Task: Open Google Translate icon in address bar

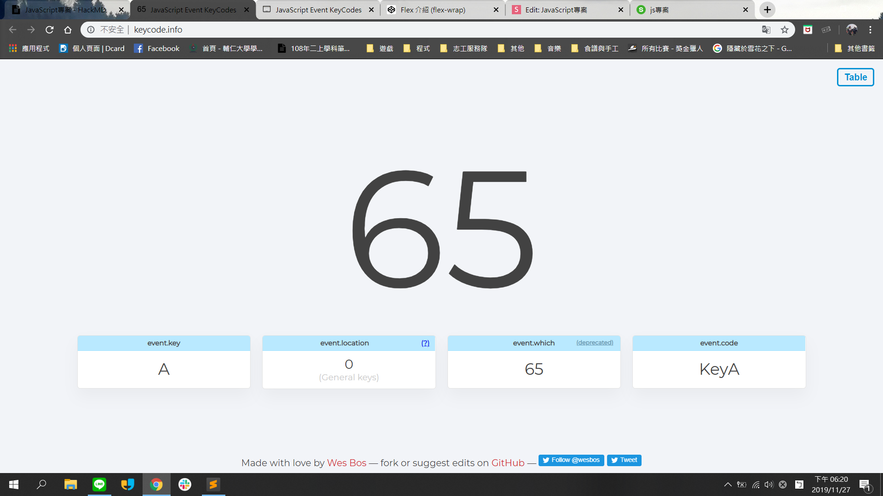Action: pyautogui.click(x=766, y=30)
